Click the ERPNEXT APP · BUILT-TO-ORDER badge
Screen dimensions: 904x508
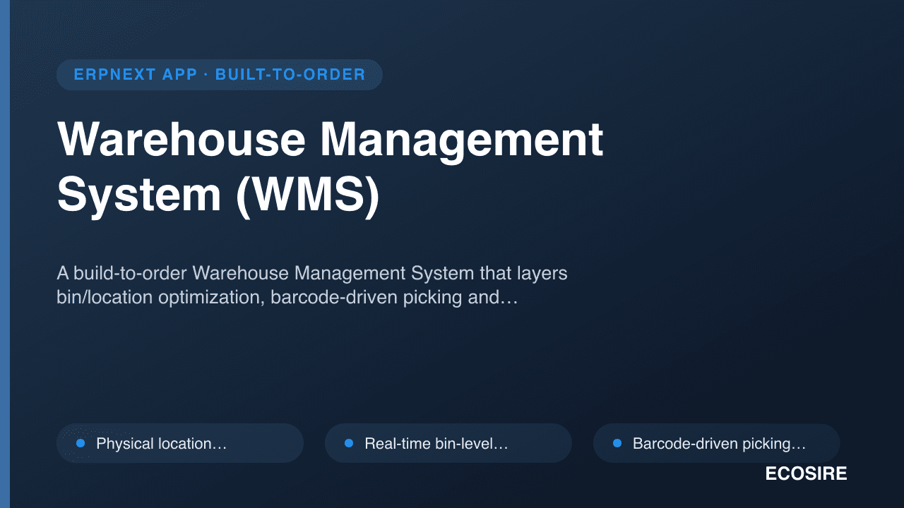[220, 75]
